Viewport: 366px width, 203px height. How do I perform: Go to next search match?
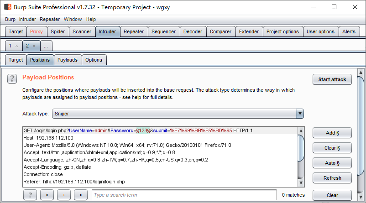(x=81, y=195)
